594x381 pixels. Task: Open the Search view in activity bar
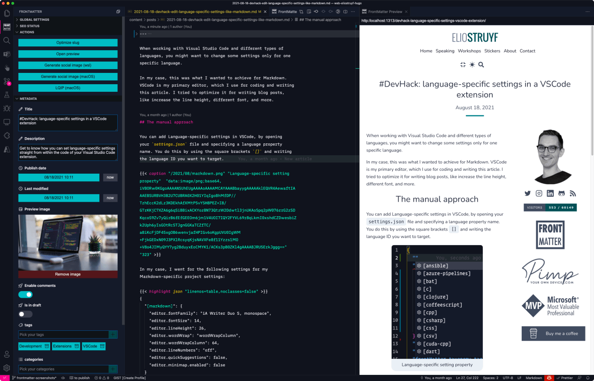pos(7,40)
